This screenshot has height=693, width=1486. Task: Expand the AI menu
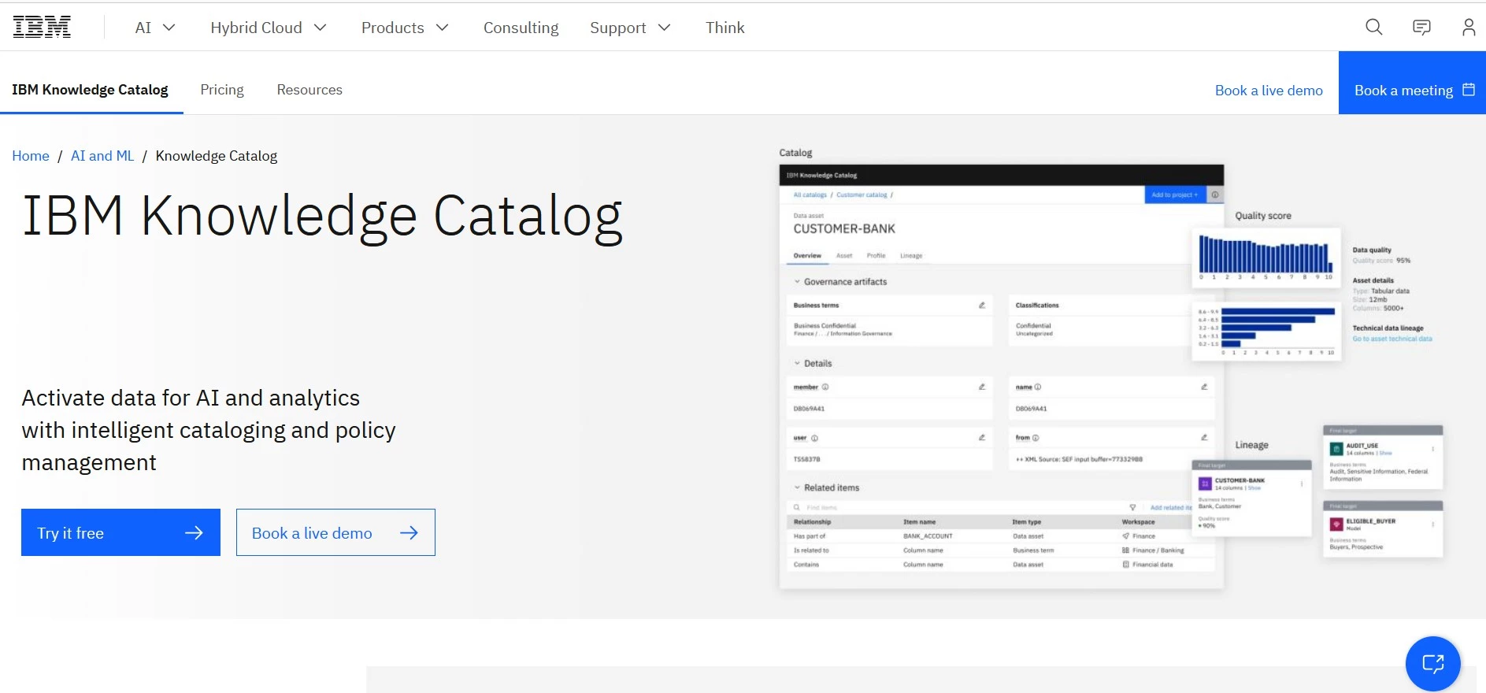tap(155, 28)
